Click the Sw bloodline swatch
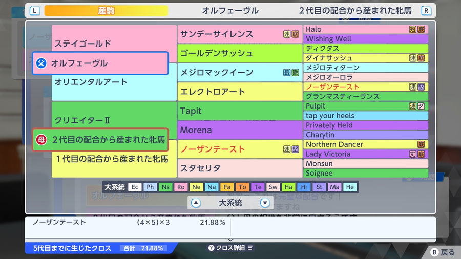This screenshot has width=461, height=259. [273, 187]
